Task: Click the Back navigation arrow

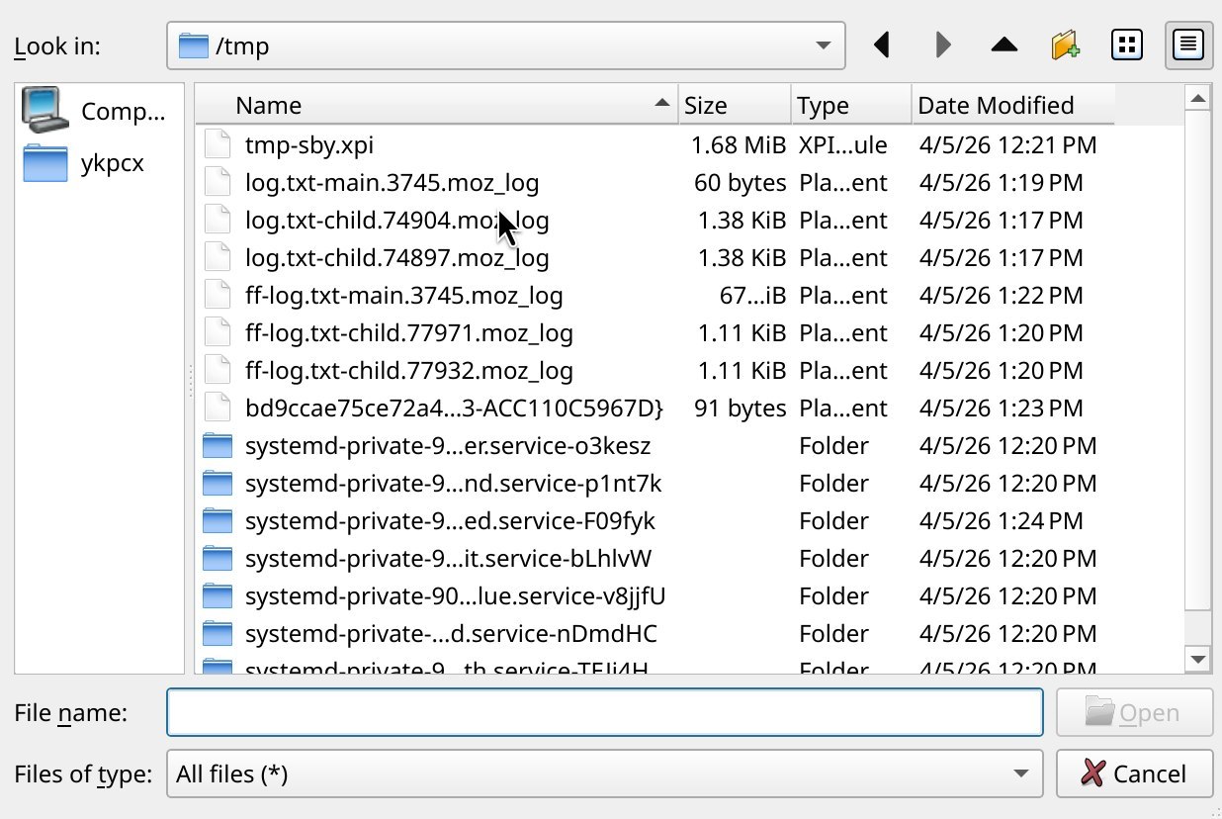Action: coord(882,45)
